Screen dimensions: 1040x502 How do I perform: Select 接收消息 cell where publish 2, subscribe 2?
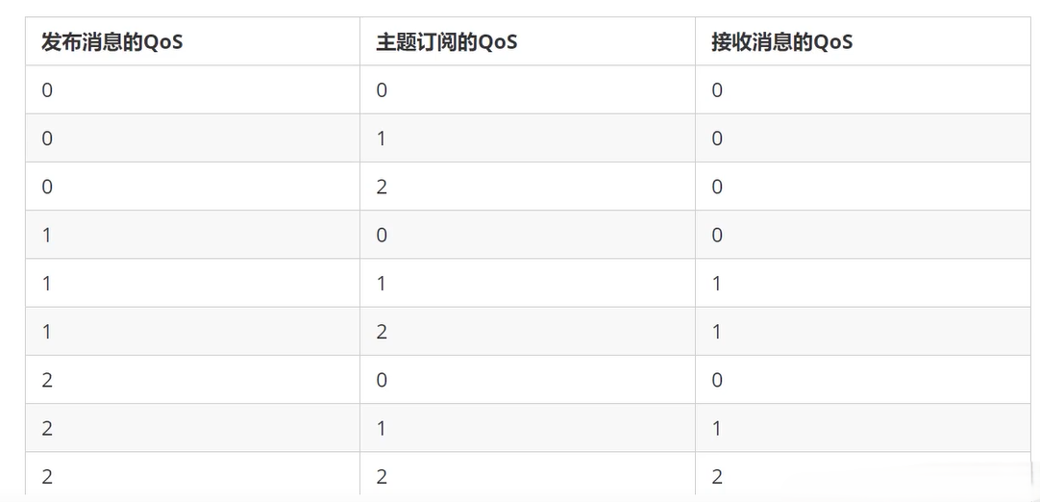[x=863, y=473]
